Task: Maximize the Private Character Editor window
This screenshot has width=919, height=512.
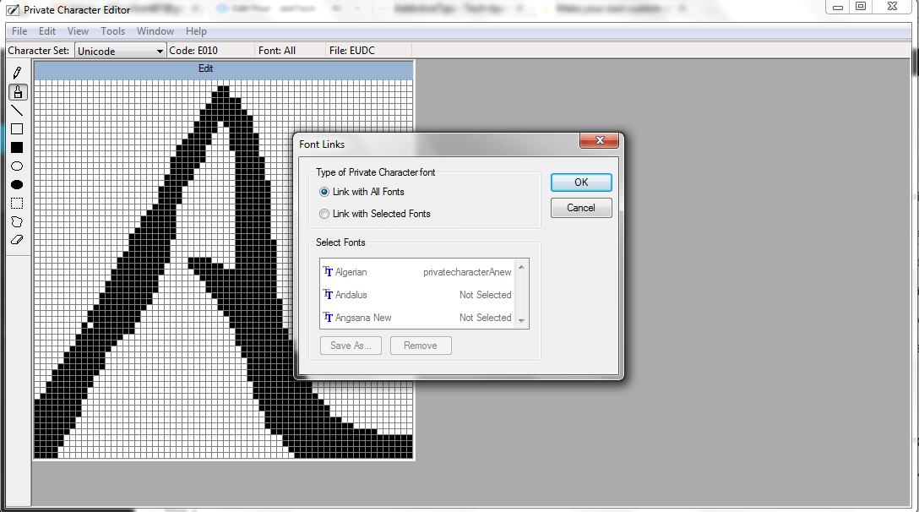Action: (x=861, y=7)
